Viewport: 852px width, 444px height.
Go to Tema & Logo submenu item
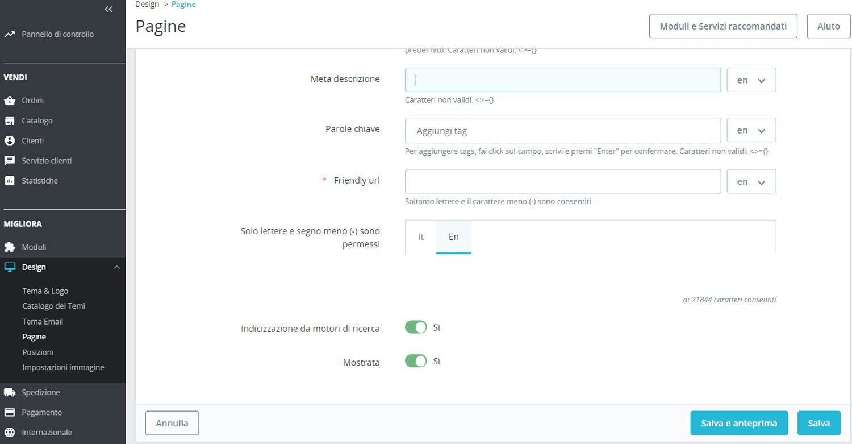(45, 291)
